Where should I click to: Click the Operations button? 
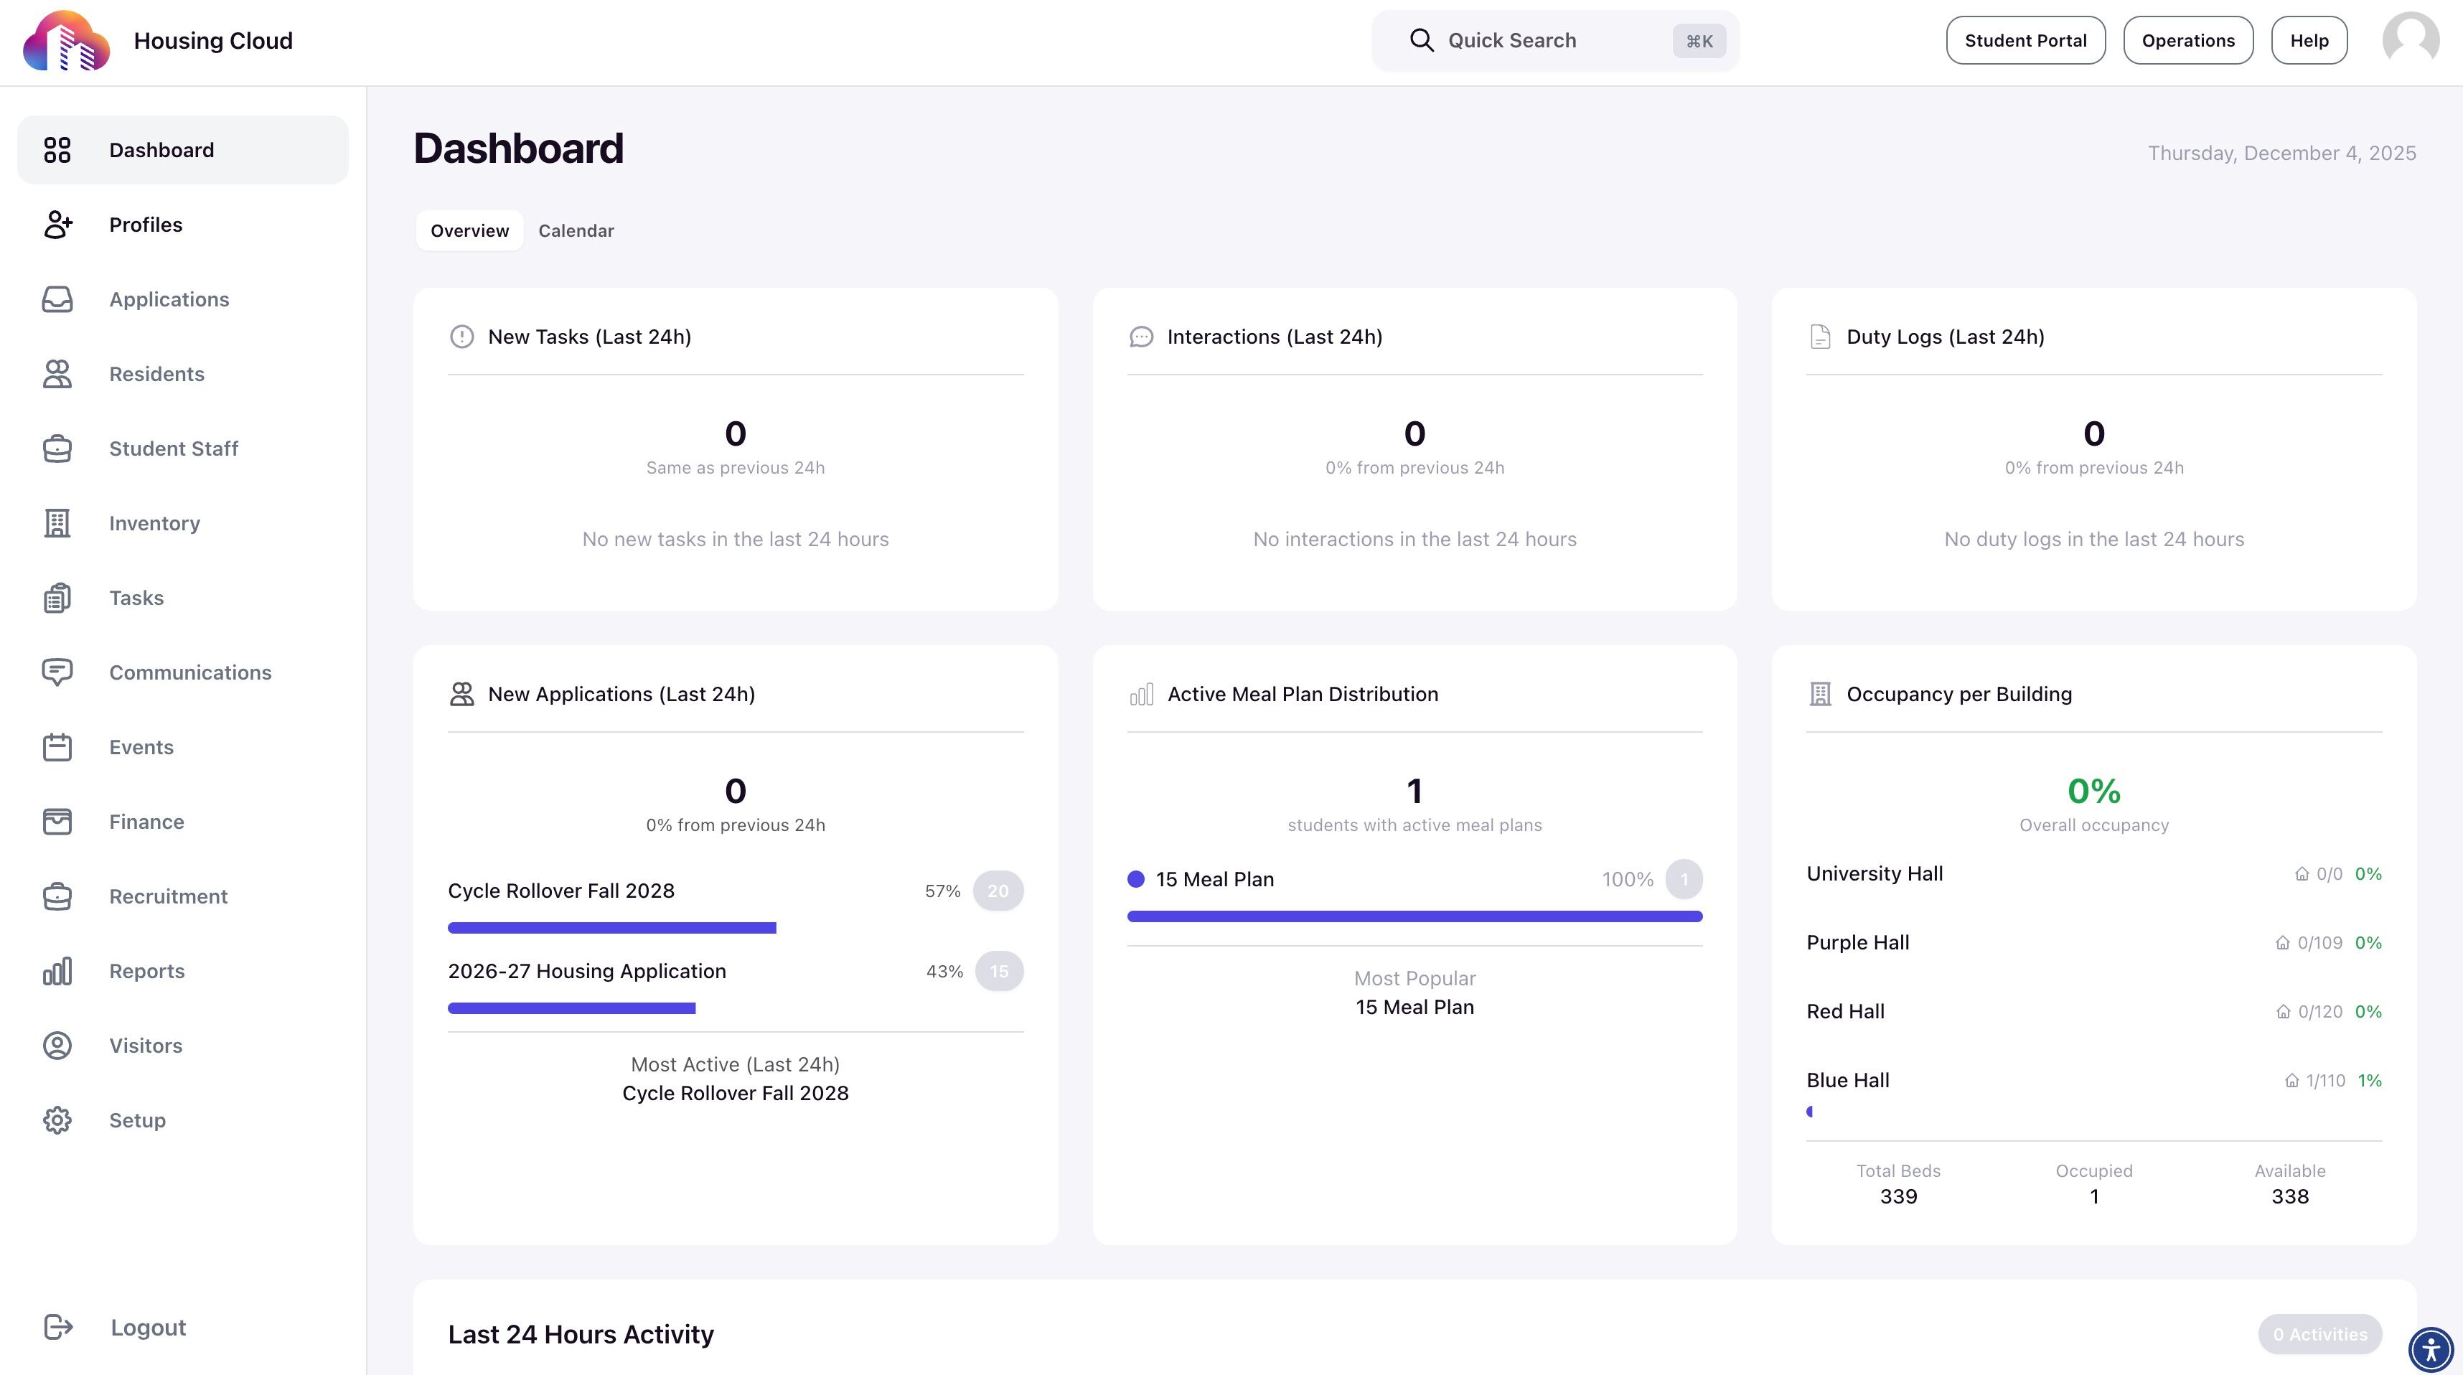coord(2187,40)
